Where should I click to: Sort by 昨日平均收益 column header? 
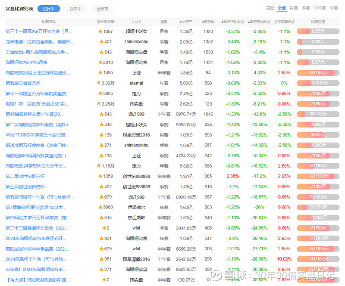coord(233,22)
